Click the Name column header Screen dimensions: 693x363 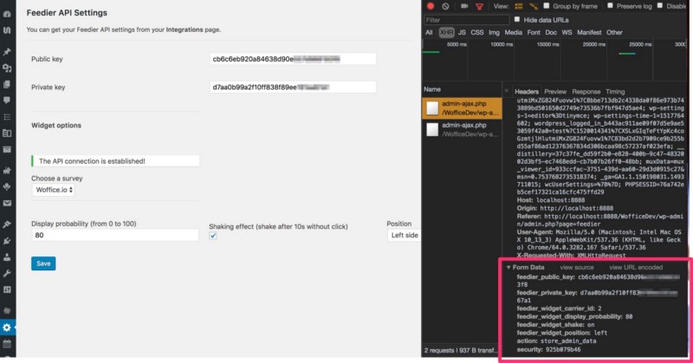click(x=432, y=89)
